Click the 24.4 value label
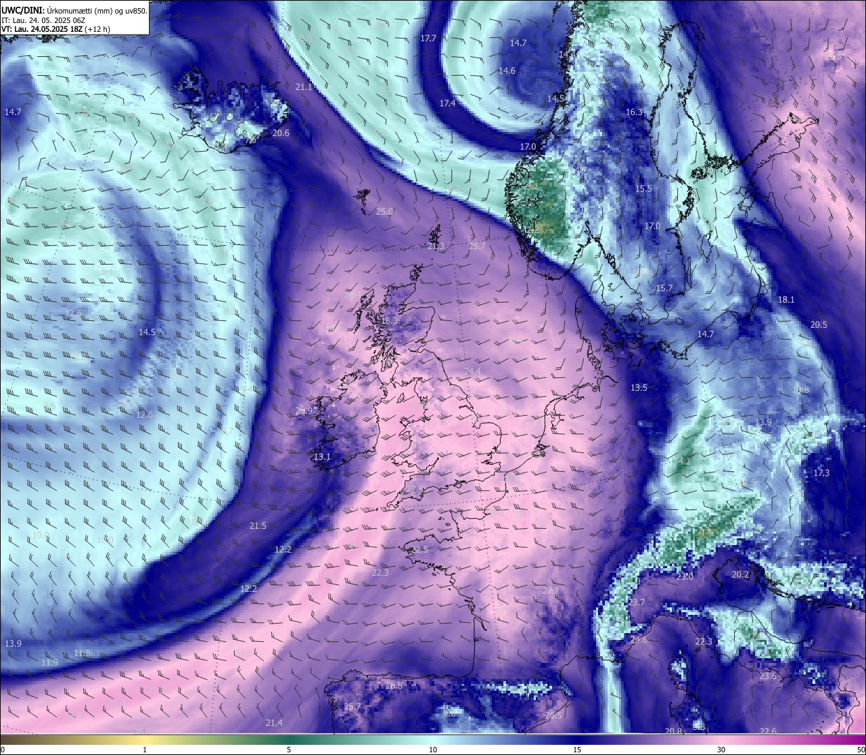 [472, 372]
